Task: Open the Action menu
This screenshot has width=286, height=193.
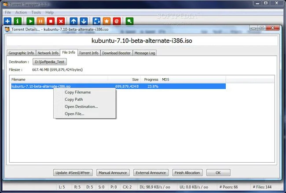Action: point(21,12)
